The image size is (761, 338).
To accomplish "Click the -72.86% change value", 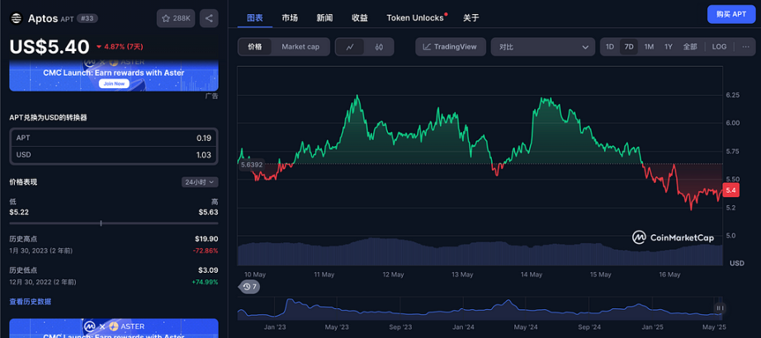I will click(x=206, y=251).
